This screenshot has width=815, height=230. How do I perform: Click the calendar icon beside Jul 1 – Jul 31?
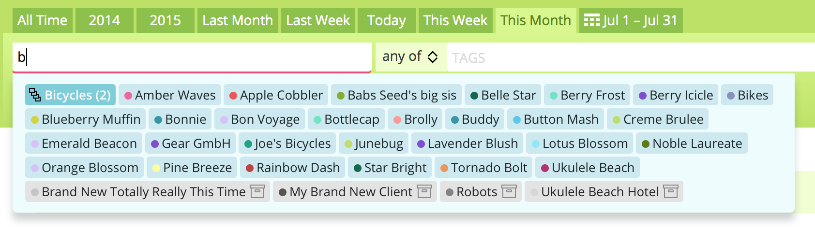[x=592, y=21]
